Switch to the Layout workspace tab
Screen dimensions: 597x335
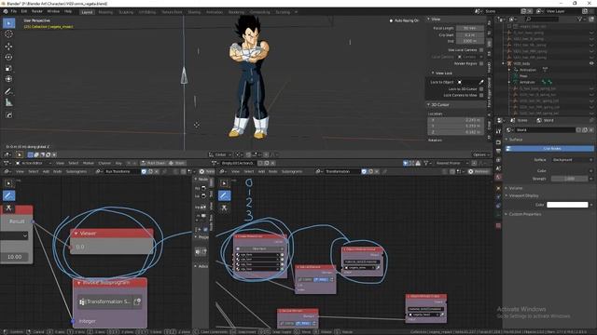(x=87, y=12)
